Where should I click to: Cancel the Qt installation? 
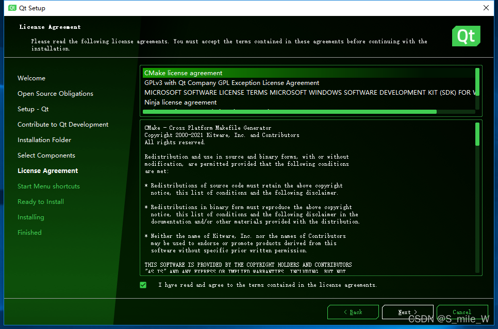tap(462, 312)
